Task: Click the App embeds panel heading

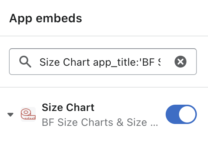Action: [x=46, y=19]
